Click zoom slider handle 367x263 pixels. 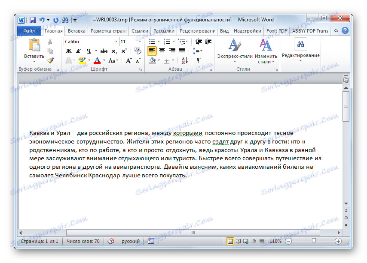click(314, 241)
